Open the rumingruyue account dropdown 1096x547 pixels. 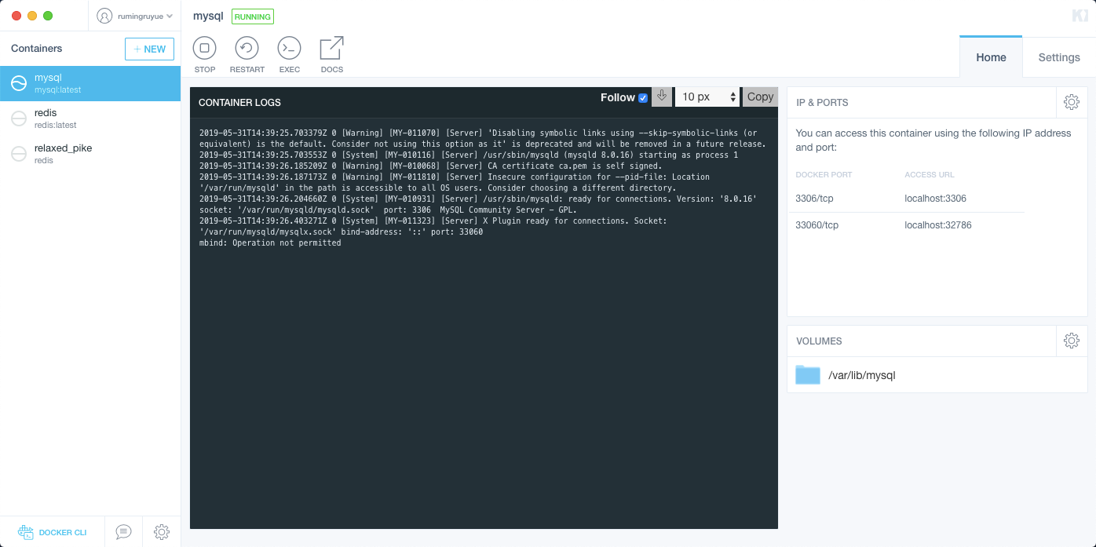133,15
